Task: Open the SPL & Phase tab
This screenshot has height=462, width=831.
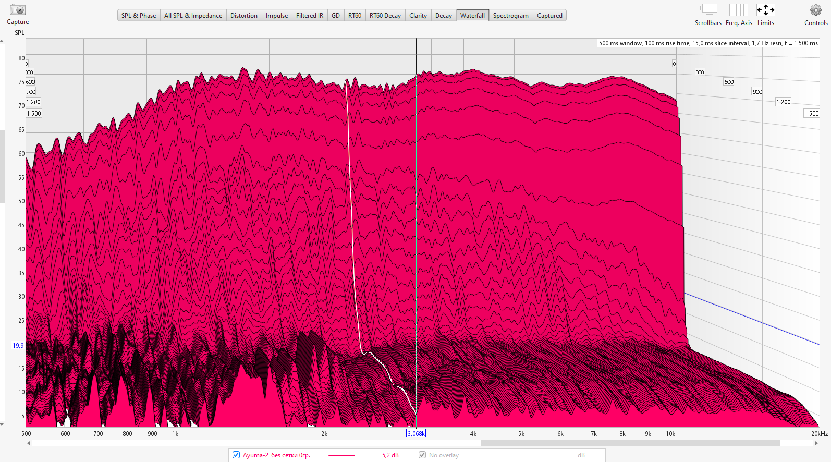Action: [x=139, y=16]
